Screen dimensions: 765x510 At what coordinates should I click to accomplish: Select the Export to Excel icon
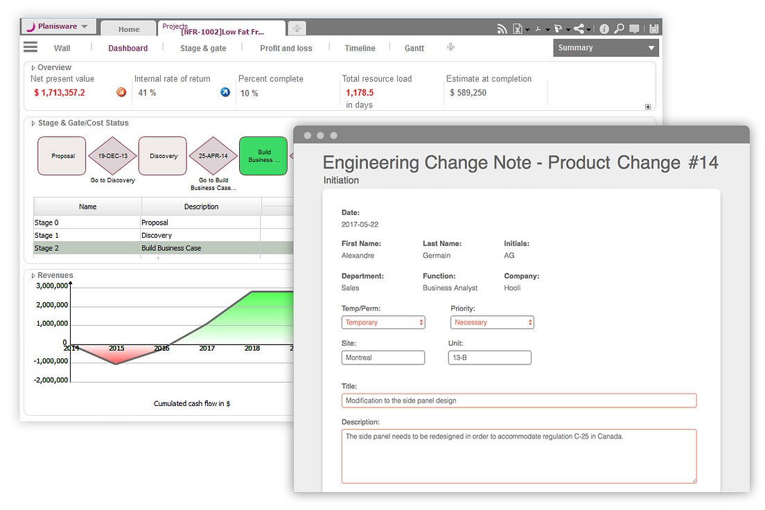point(518,28)
